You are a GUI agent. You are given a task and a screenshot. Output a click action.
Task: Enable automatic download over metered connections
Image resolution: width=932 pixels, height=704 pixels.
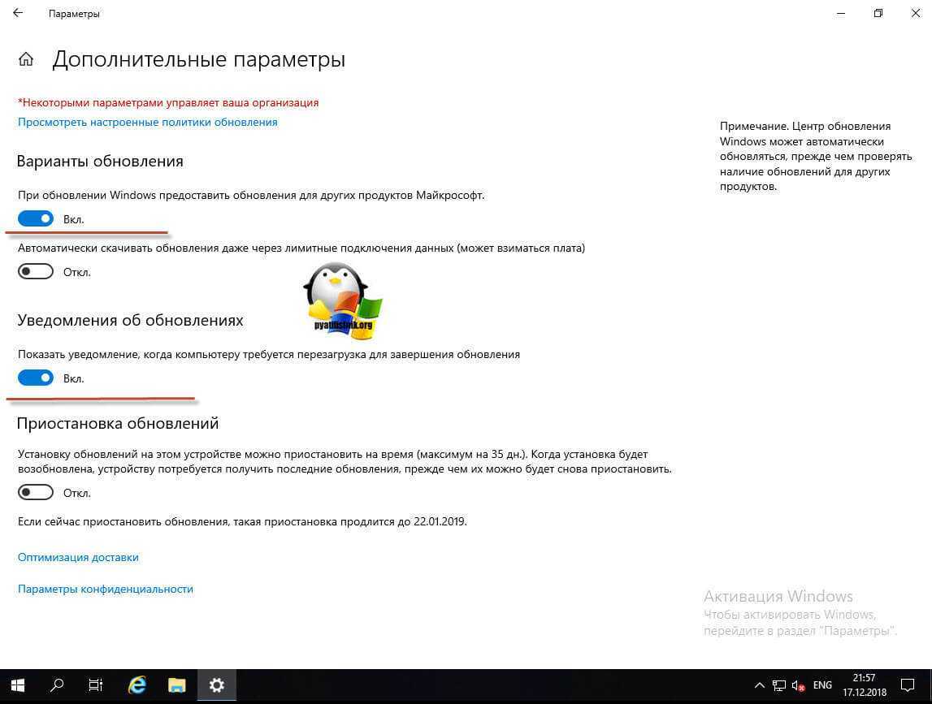click(x=36, y=272)
